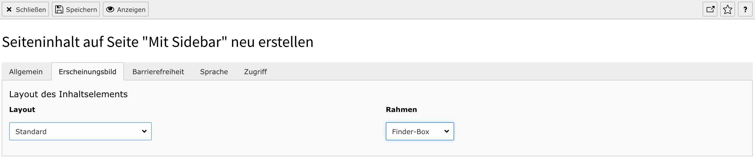Show the Zugriff tab

(255, 72)
